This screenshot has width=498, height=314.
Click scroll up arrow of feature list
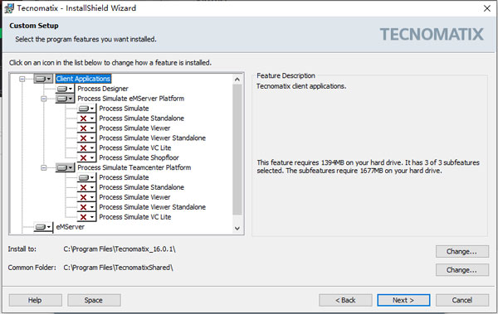237,80
